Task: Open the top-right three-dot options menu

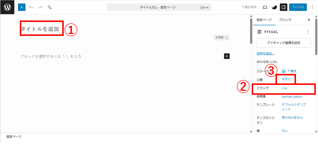Action: click(x=312, y=7)
